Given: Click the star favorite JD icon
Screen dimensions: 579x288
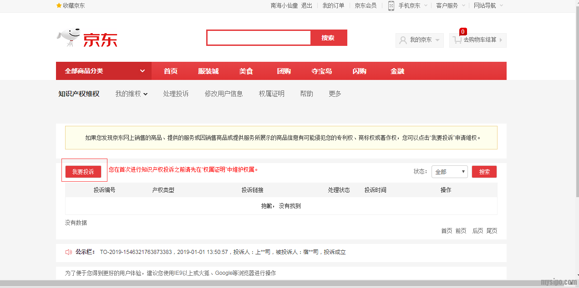Looking at the screenshot, I should (59, 5).
